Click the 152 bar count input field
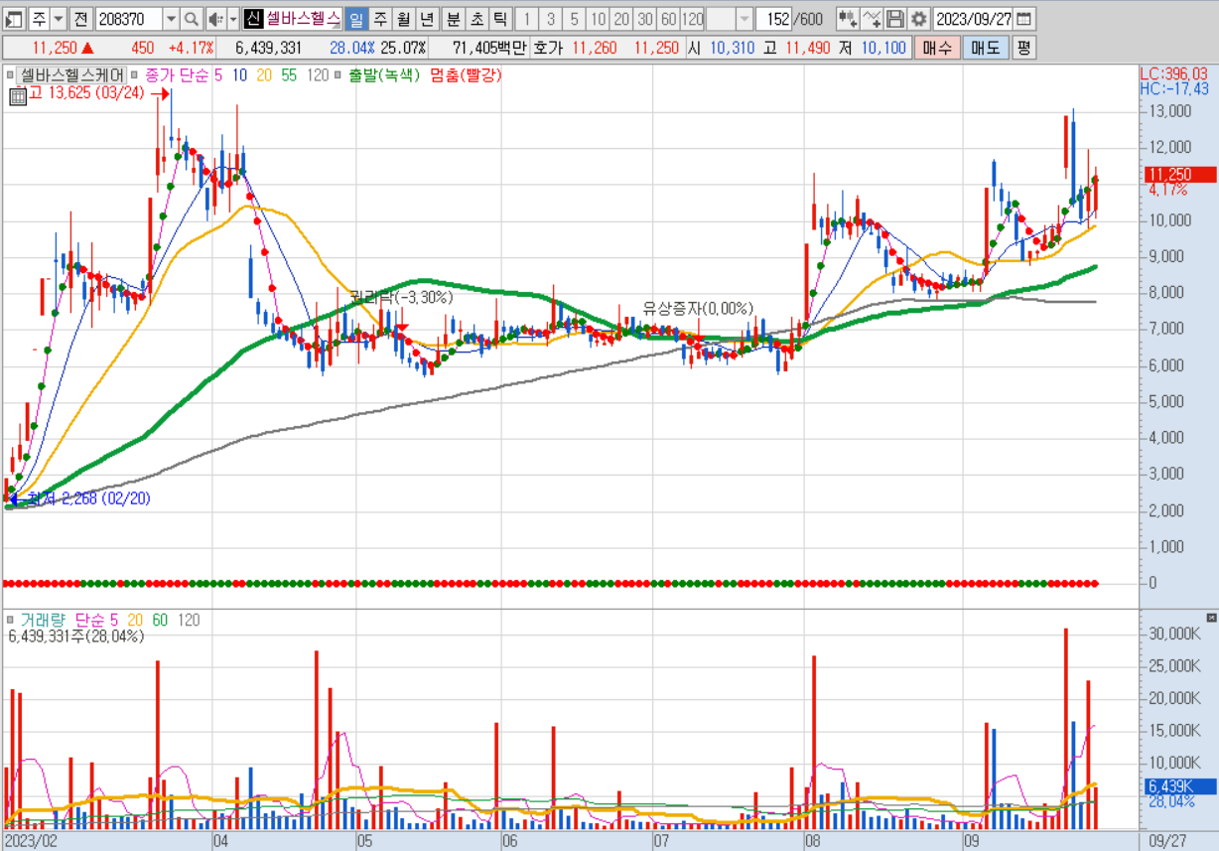1219x851 pixels. (773, 19)
